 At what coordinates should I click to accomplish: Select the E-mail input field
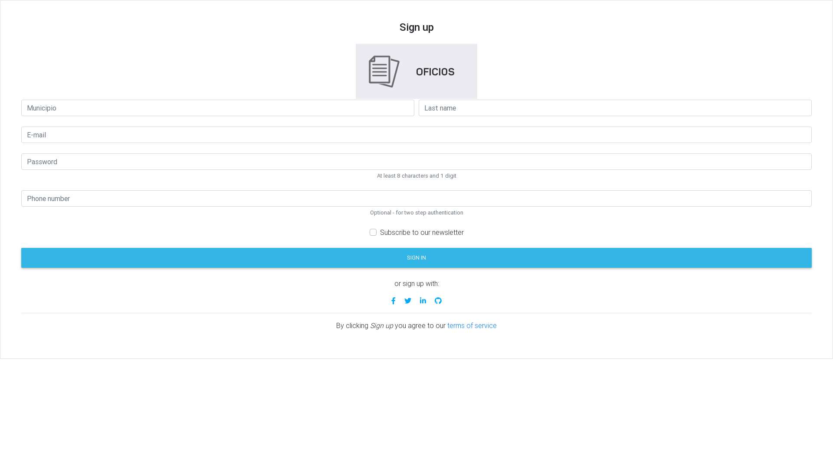click(x=416, y=135)
